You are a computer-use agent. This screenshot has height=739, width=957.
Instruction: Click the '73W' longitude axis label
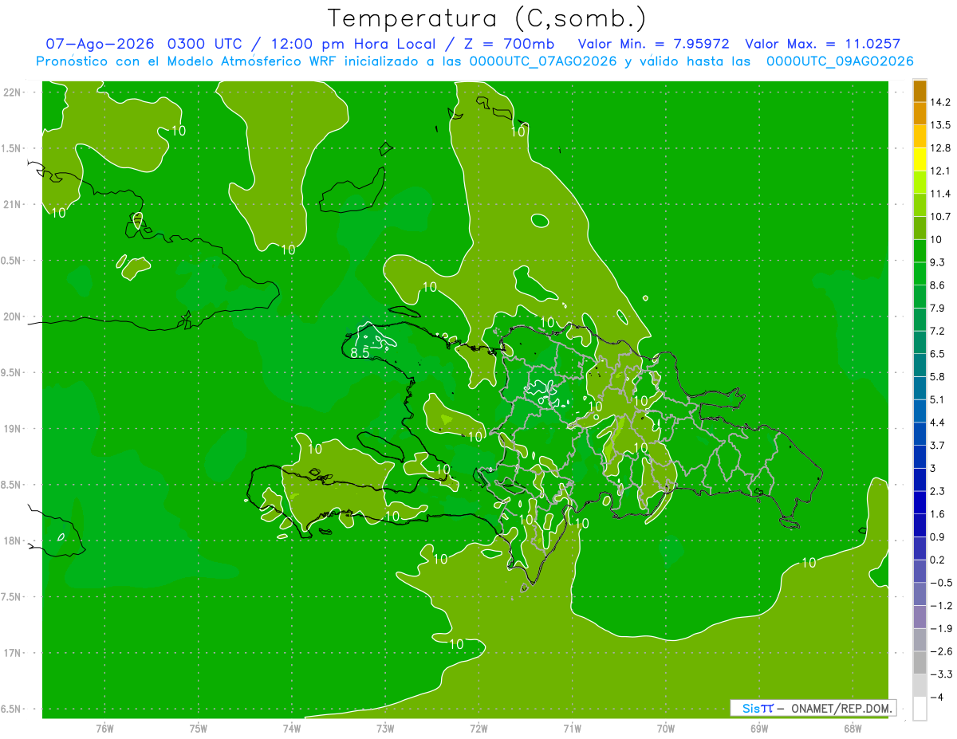pos(385,728)
